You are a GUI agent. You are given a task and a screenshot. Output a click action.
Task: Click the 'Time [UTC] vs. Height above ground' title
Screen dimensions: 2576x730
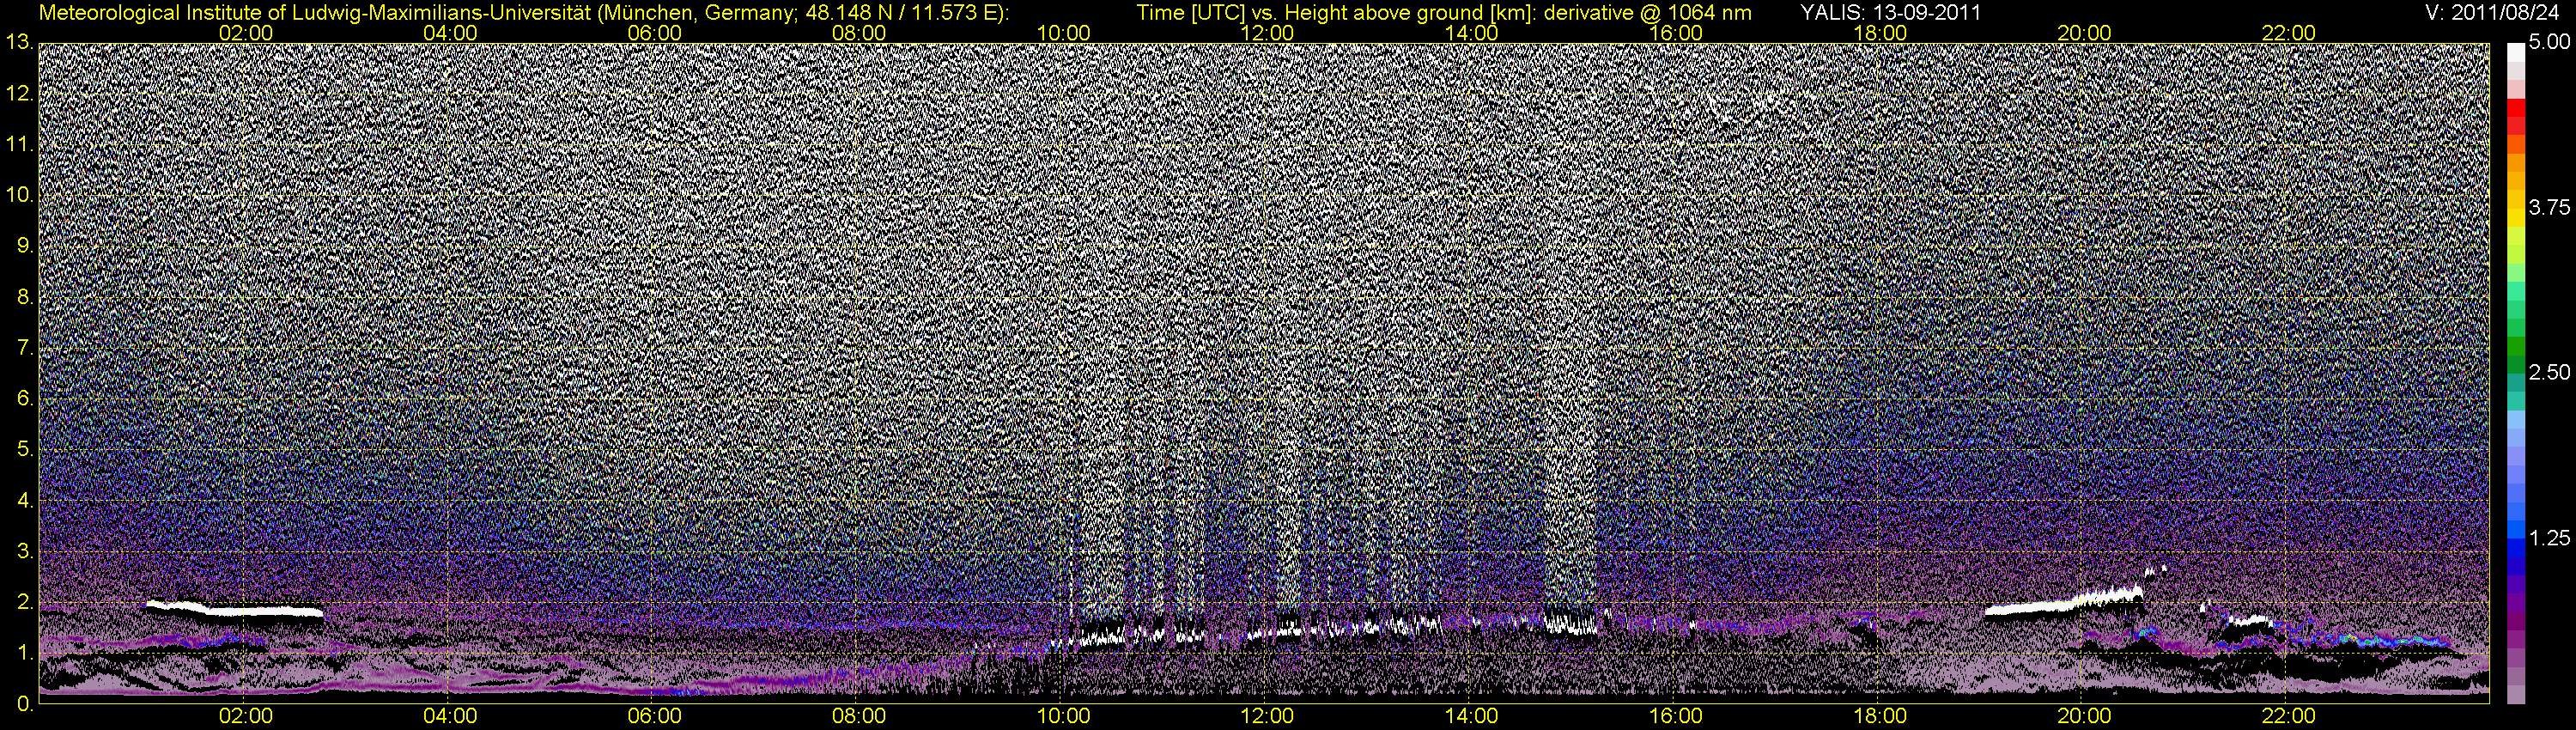tap(1444, 12)
